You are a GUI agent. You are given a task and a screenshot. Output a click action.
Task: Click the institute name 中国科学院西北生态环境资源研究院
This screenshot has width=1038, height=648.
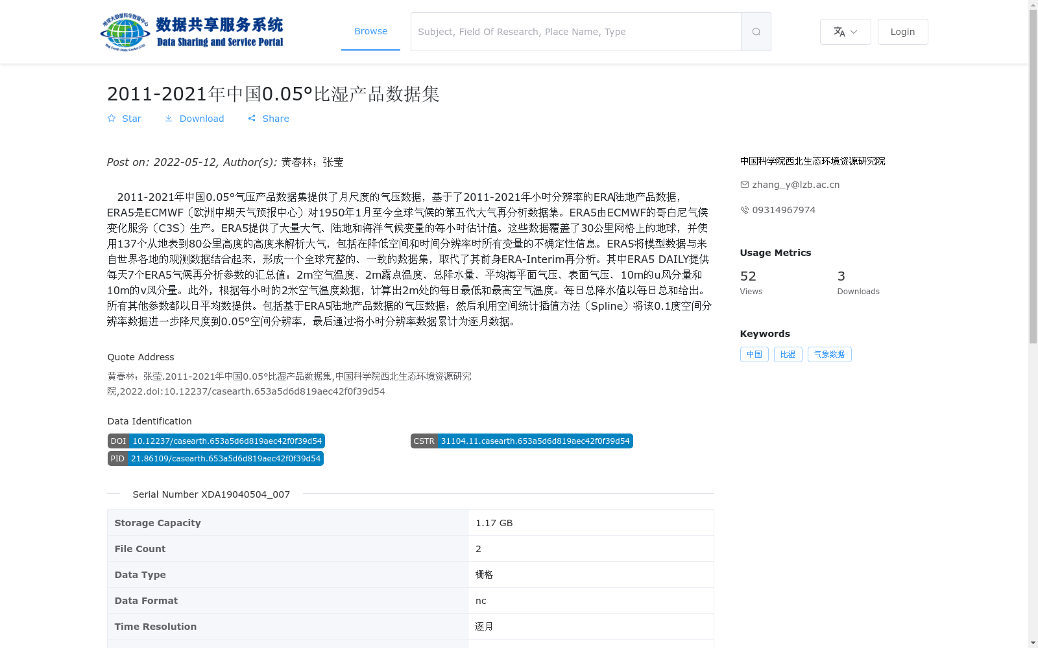(812, 161)
